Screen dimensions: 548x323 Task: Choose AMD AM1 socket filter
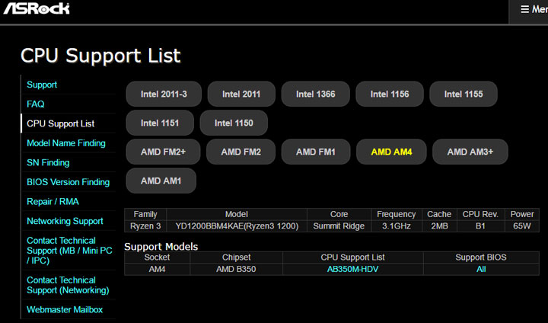[x=161, y=181]
